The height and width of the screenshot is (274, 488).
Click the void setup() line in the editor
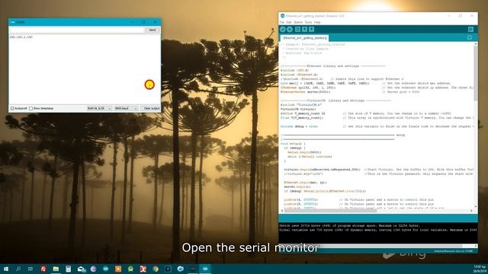pos(293,144)
